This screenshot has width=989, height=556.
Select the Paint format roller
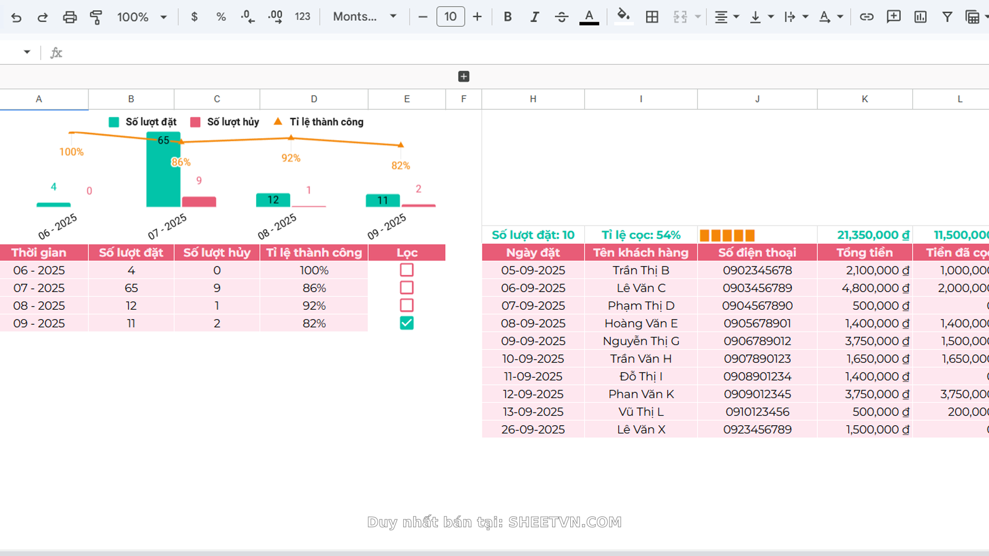pos(96,17)
